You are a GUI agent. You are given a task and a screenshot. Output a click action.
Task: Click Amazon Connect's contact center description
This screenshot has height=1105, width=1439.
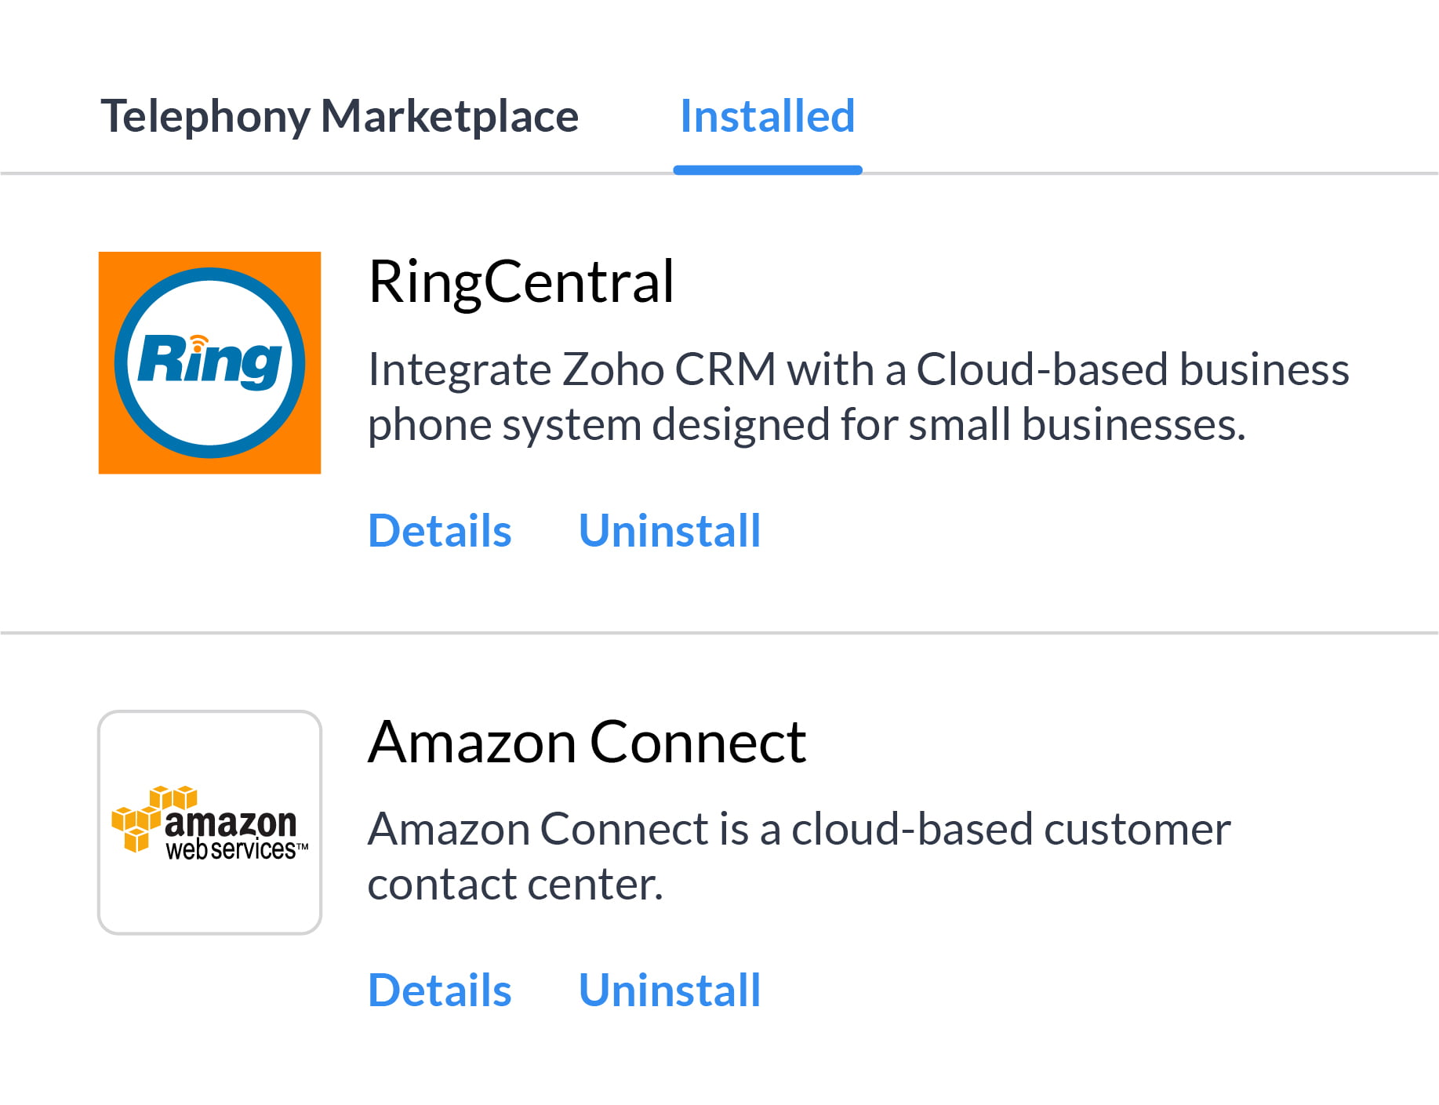pos(798,856)
